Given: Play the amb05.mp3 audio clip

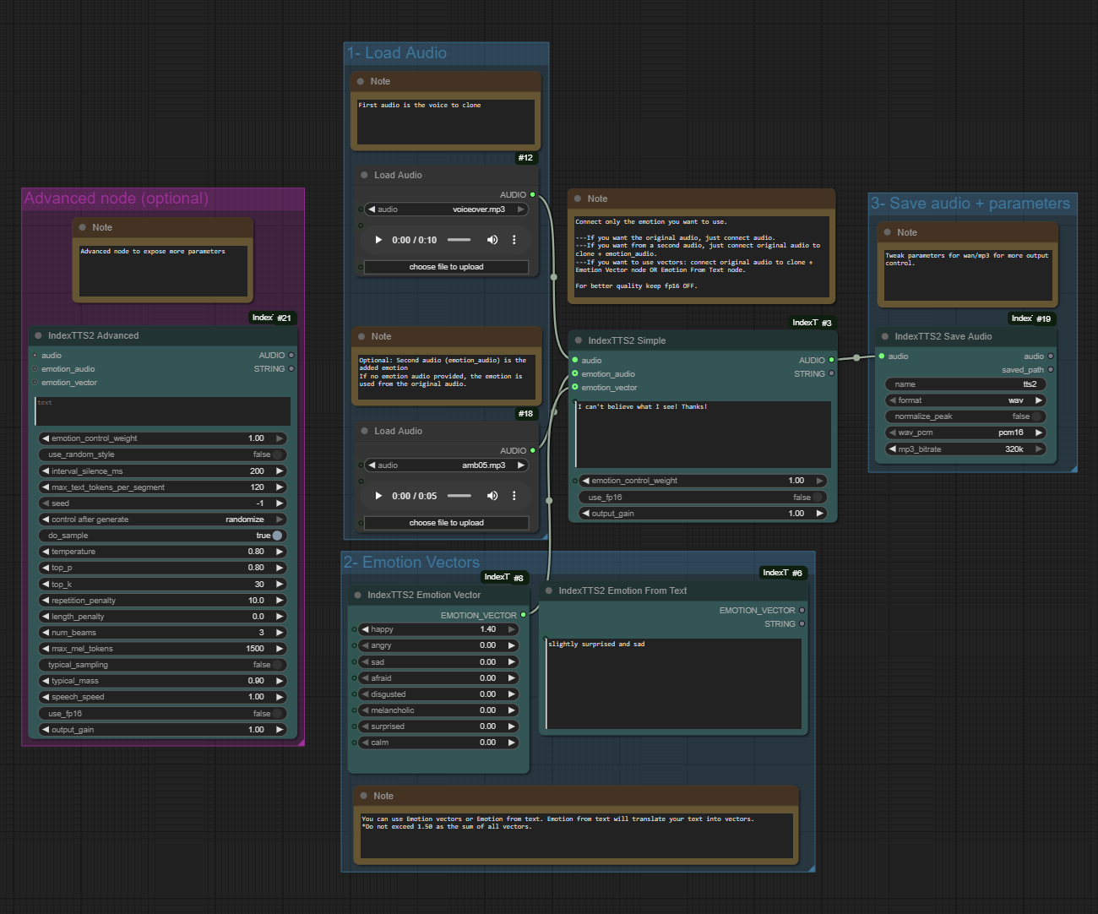Looking at the screenshot, I should tap(378, 496).
